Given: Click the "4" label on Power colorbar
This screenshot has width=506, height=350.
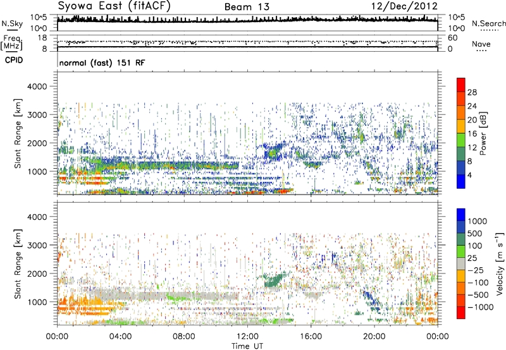Looking at the screenshot, I should (469, 176).
